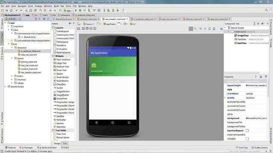Pick the Button widget in Palette
Image resolution: width=273 pixels, height=153 pixels.
pos(60,74)
